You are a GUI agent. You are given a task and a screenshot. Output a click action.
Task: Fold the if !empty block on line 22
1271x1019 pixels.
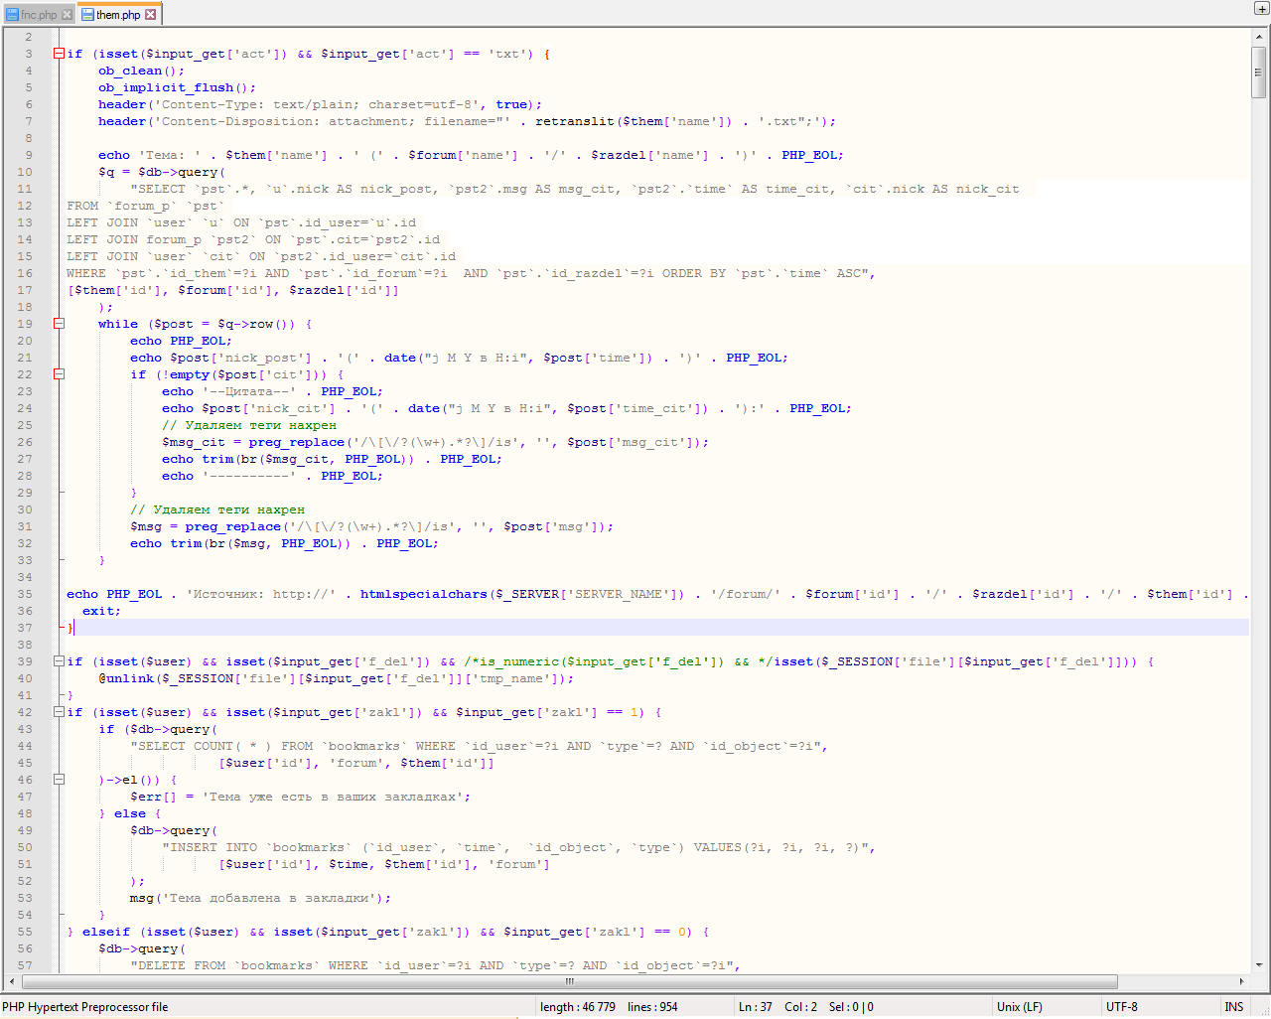[x=59, y=374]
